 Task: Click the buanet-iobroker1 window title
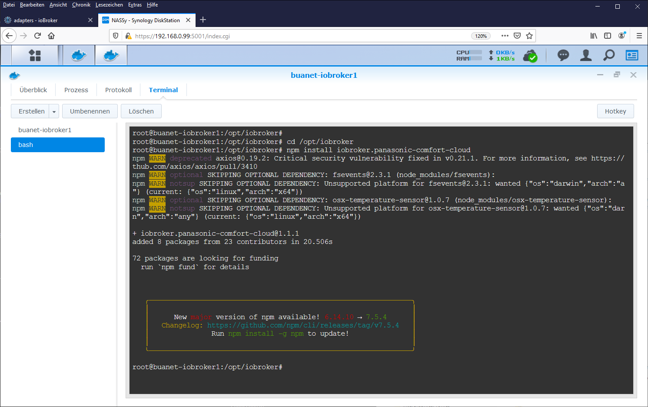324,75
